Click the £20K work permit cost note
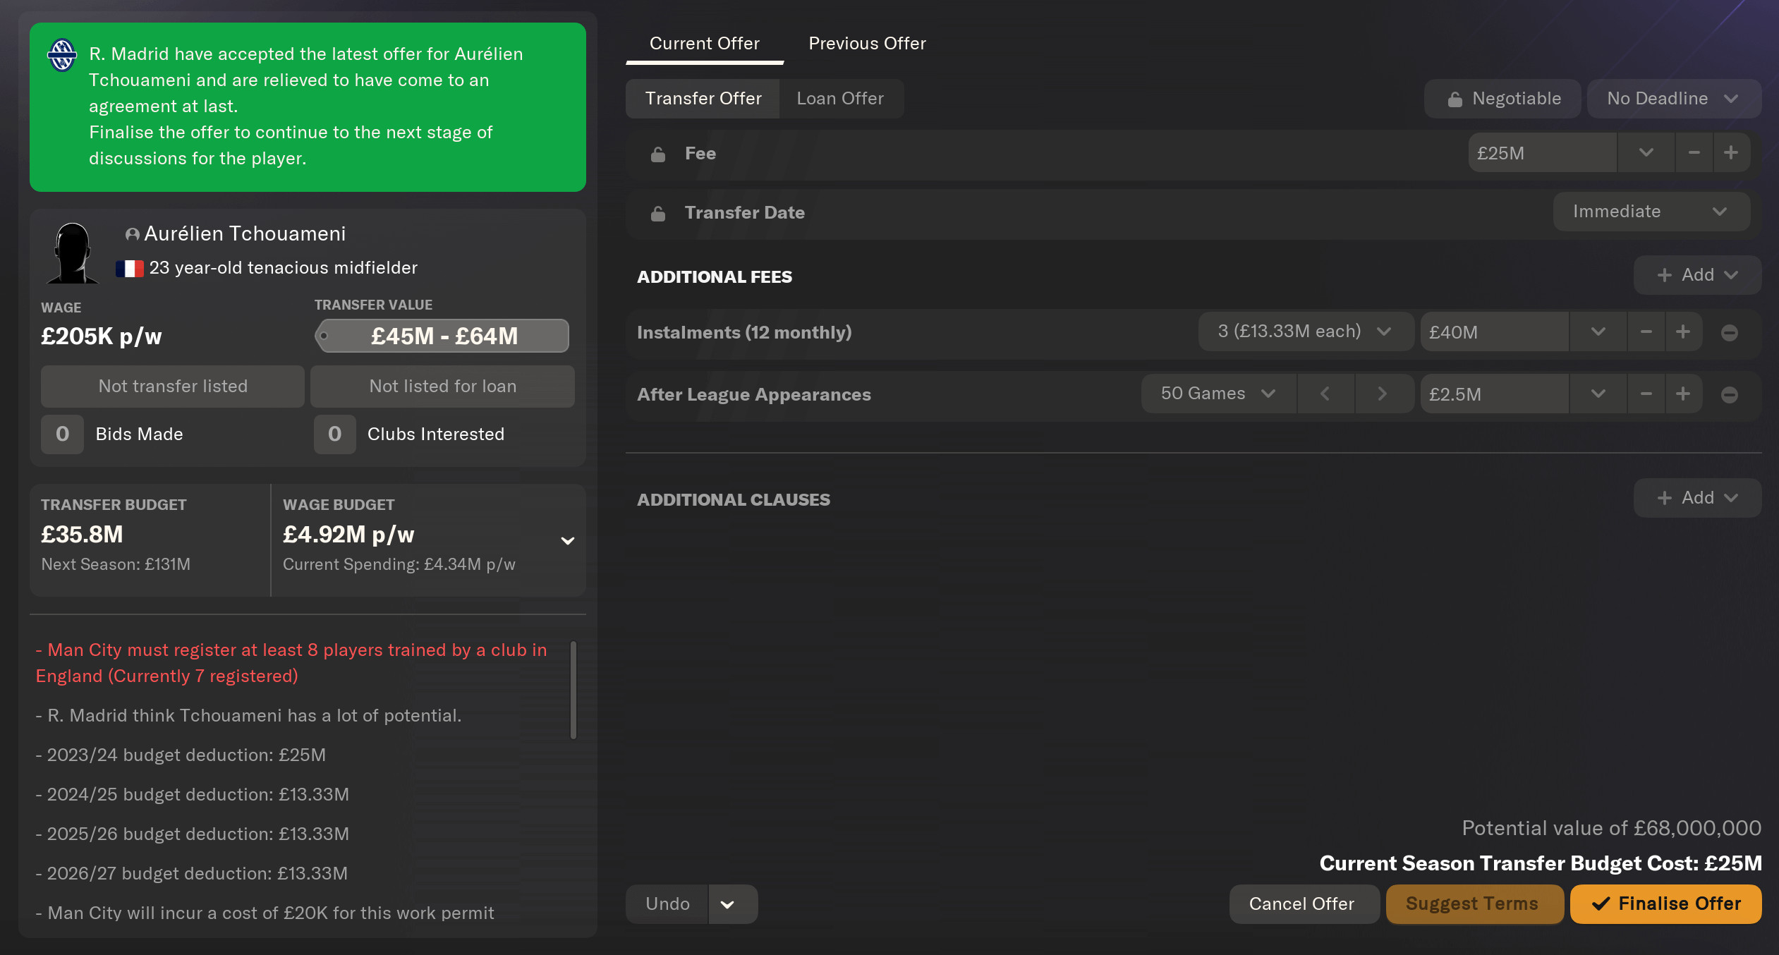The image size is (1779, 955). click(x=265, y=913)
